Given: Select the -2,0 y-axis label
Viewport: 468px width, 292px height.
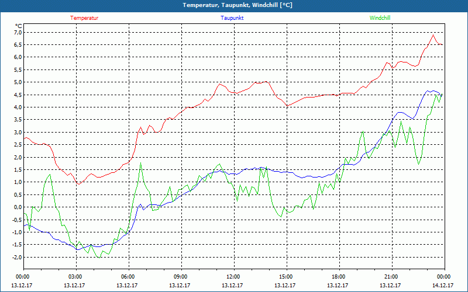Looking at the screenshot, I should tap(17, 257).
